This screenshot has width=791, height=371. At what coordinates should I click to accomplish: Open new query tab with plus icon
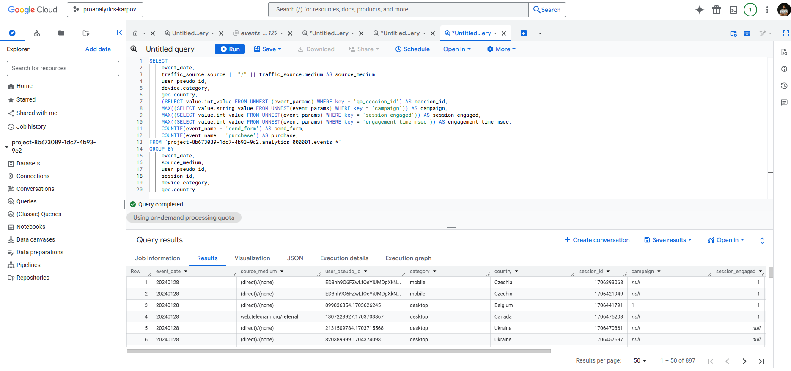click(x=523, y=33)
